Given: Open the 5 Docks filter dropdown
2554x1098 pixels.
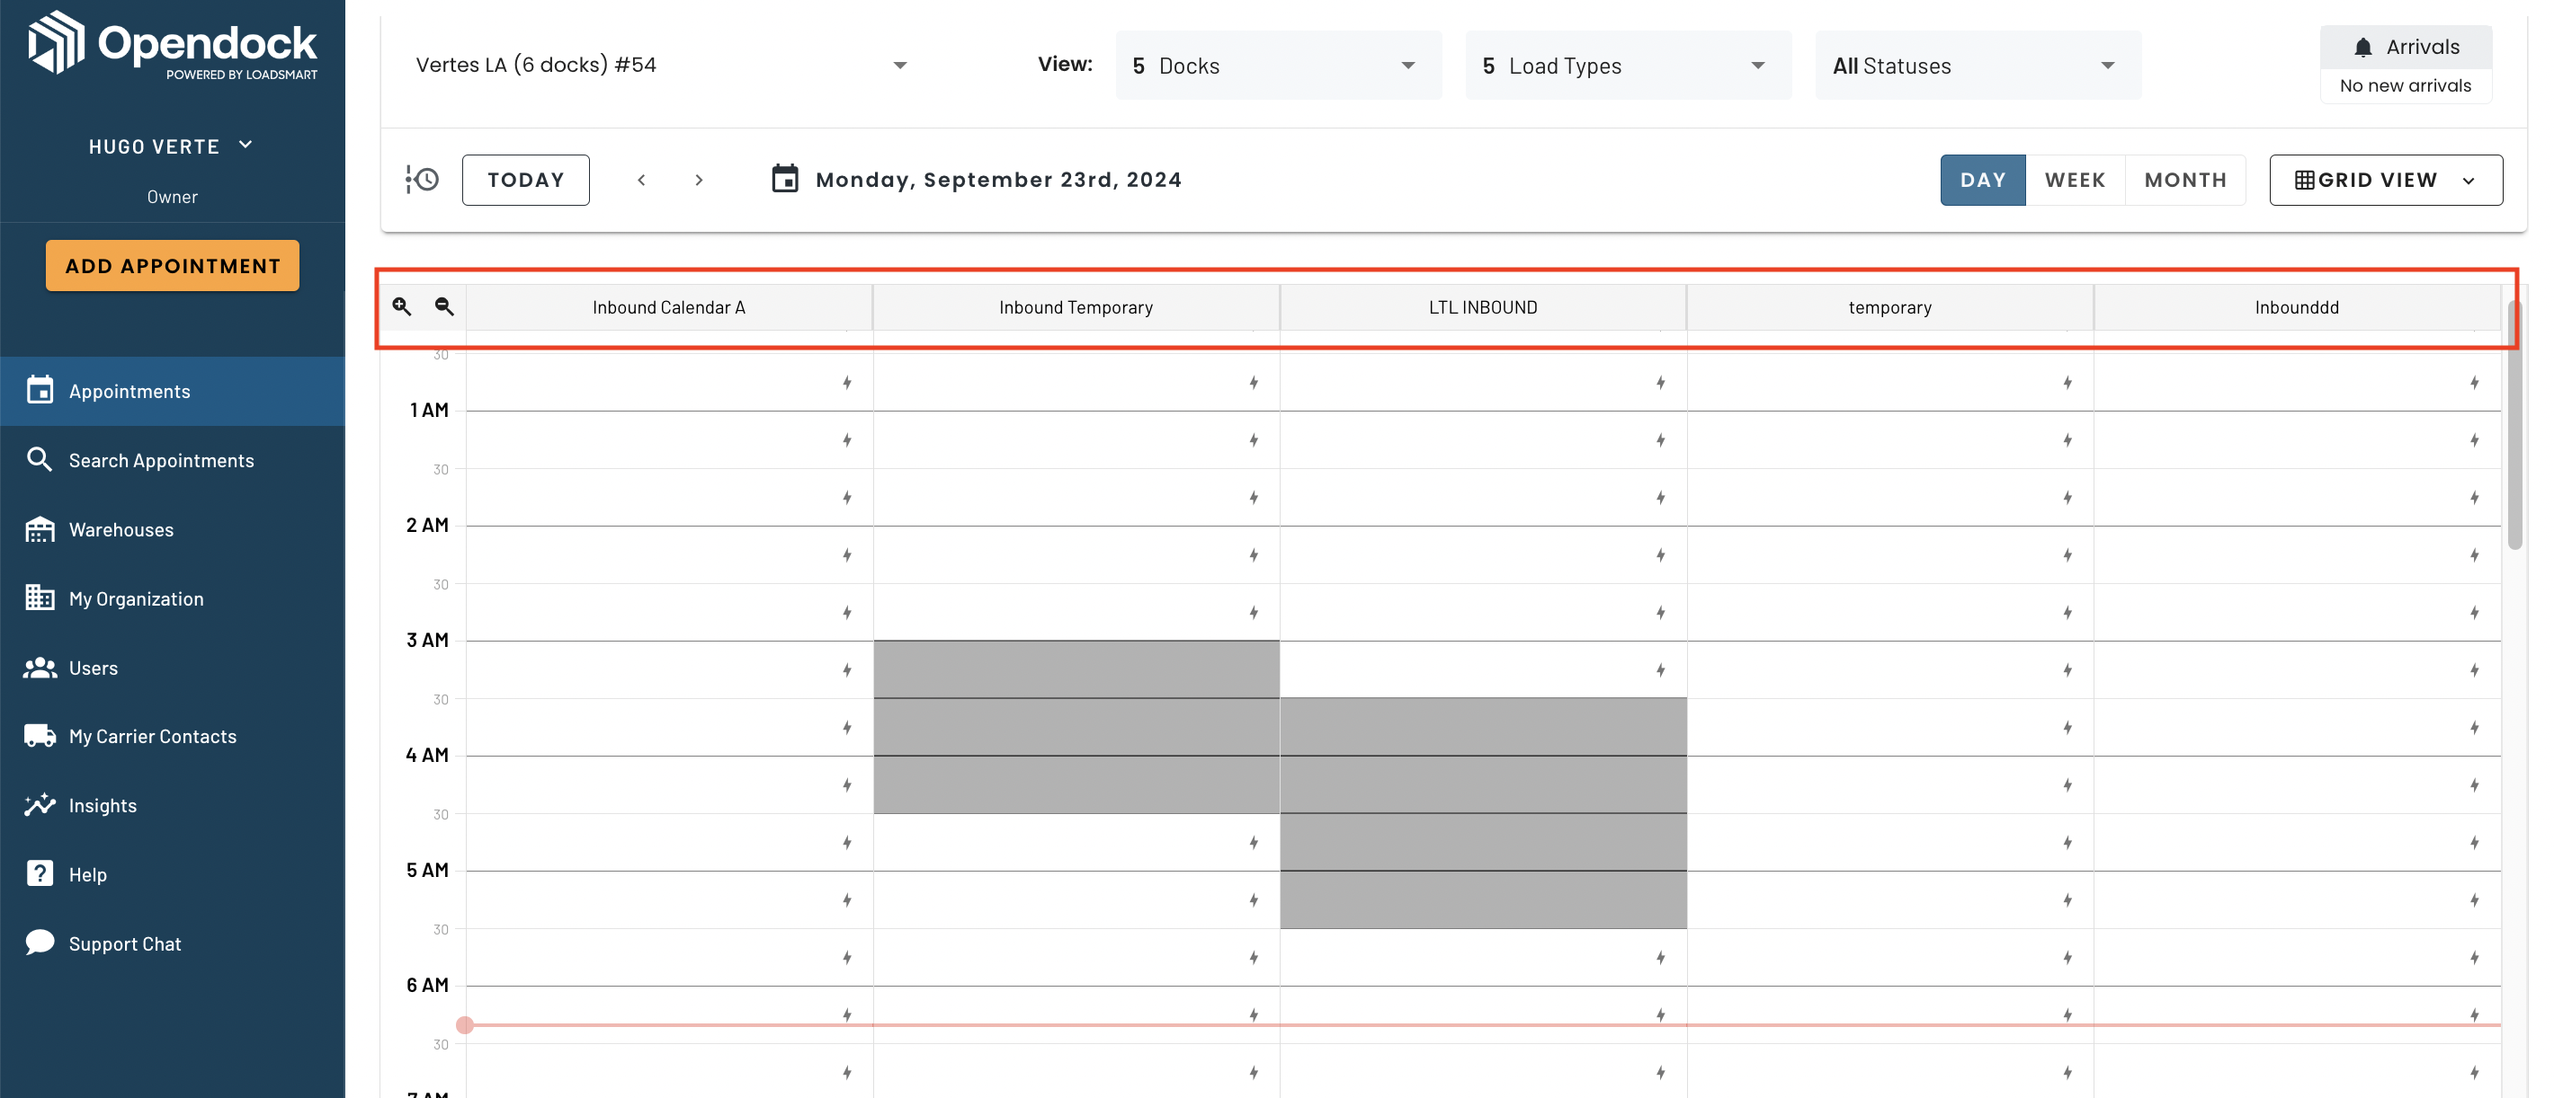Looking at the screenshot, I should (1278, 66).
